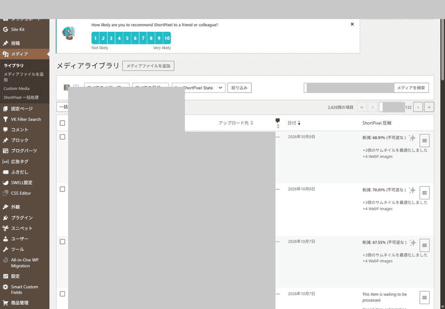Open actions menu for 70.01% item
Viewport: 445px width, 309px height.
pos(424,193)
